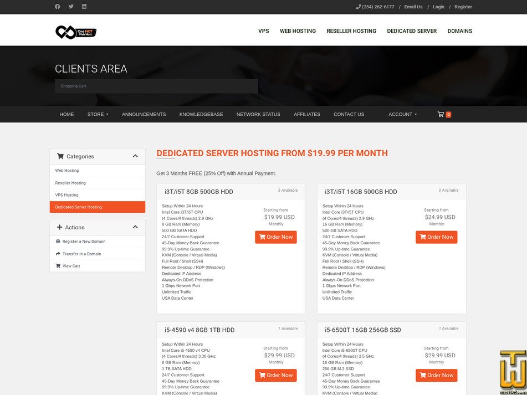Image resolution: width=527 pixels, height=395 pixels.
Task: Open the Facebook social icon
Action: click(x=58, y=7)
